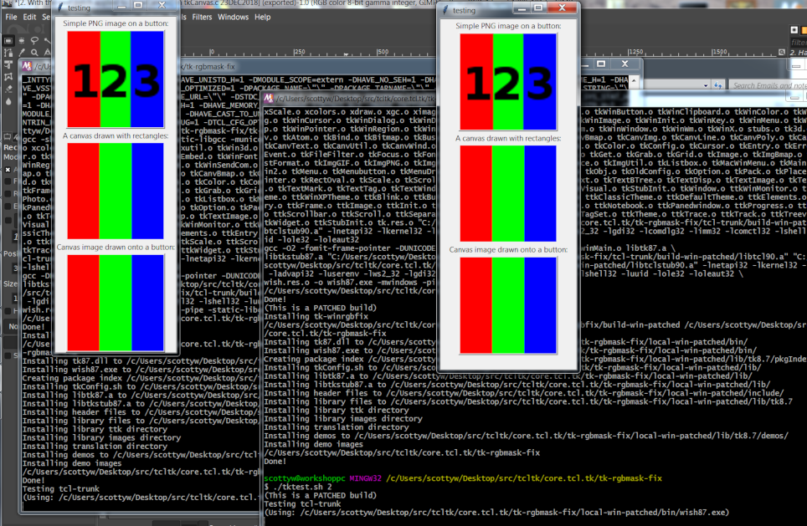Open the Edit menu in GIMP
This screenshot has width=807, height=526.
tap(29, 17)
